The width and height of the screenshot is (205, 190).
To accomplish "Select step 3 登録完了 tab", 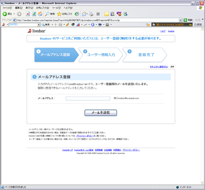I will click(x=144, y=55).
